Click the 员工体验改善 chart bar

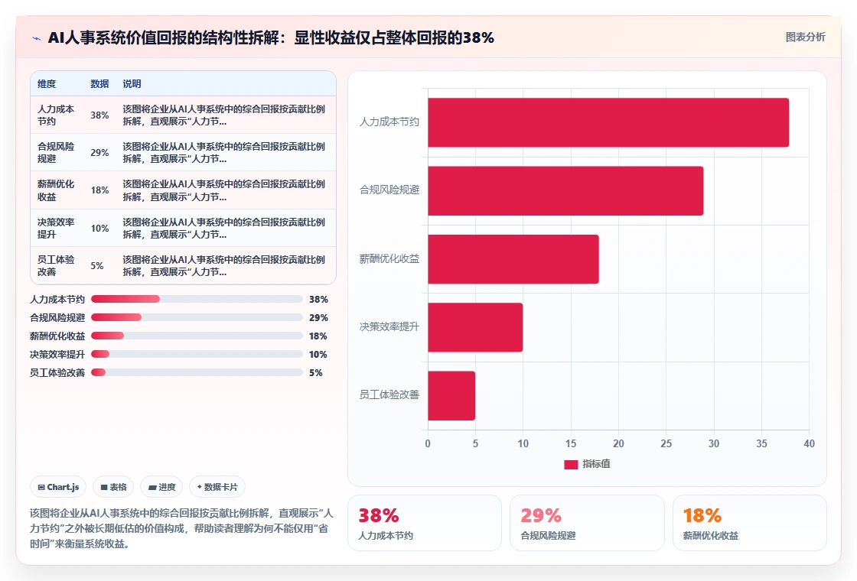coord(451,395)
